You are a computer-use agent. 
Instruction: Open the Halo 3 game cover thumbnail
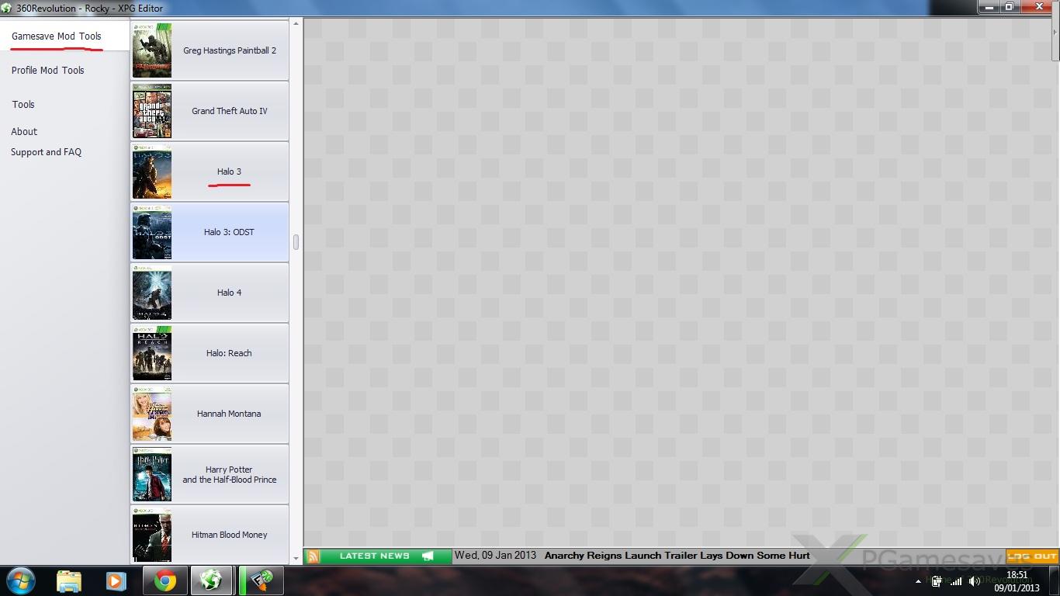152,172
